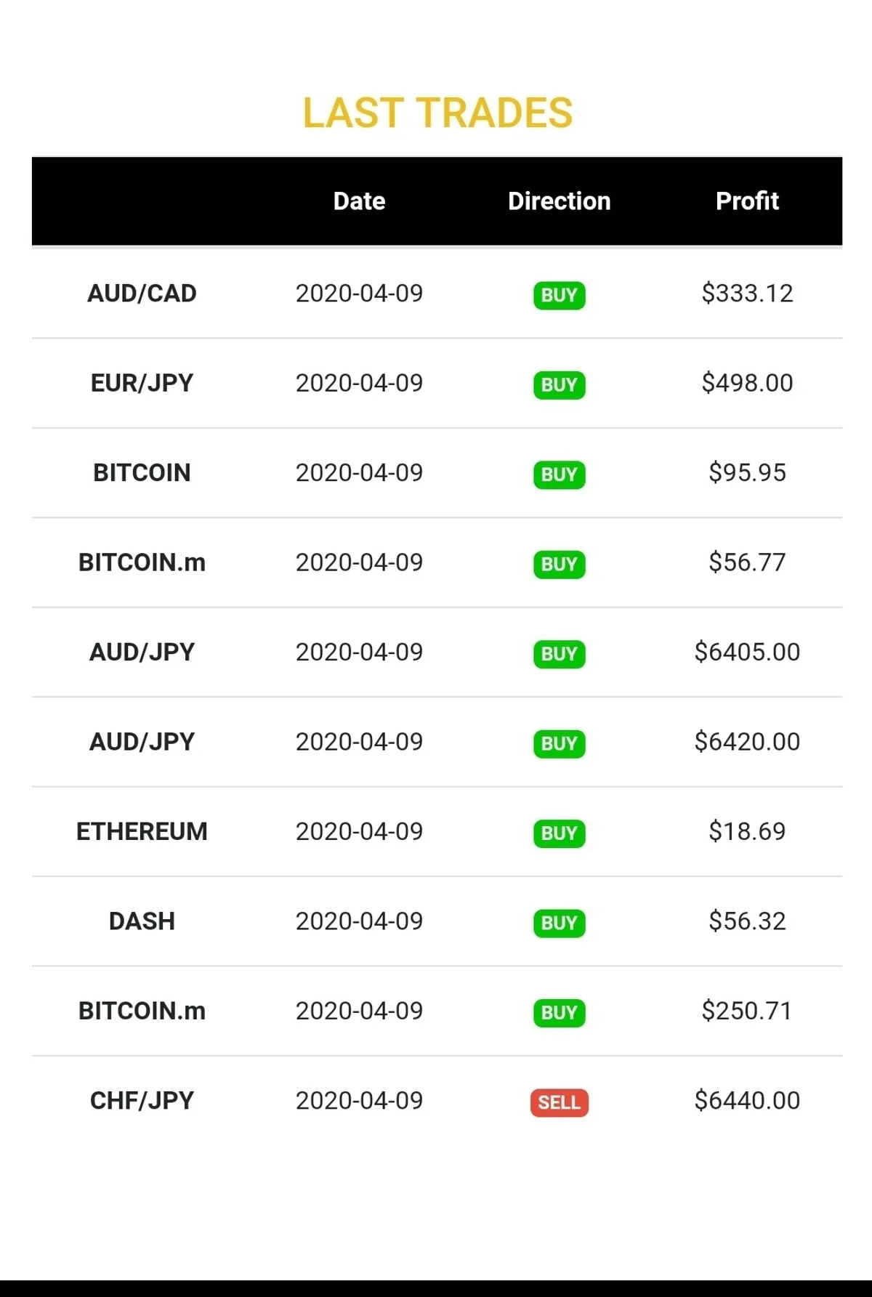Click the BITCOIN asset name with $95.95 profit
The height and width of the screenshot is (1297, 872).
pos(142,473)
